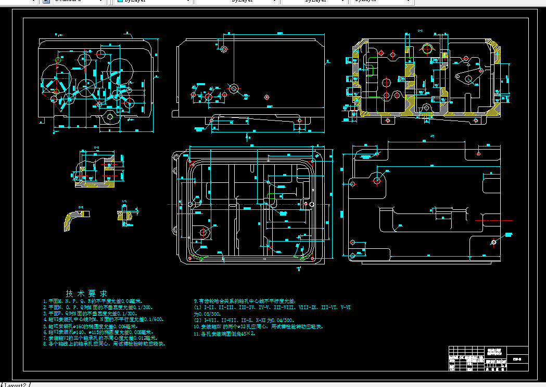Select line (2) I-VII、II-VII 为0.04/300

pos(244,320)
